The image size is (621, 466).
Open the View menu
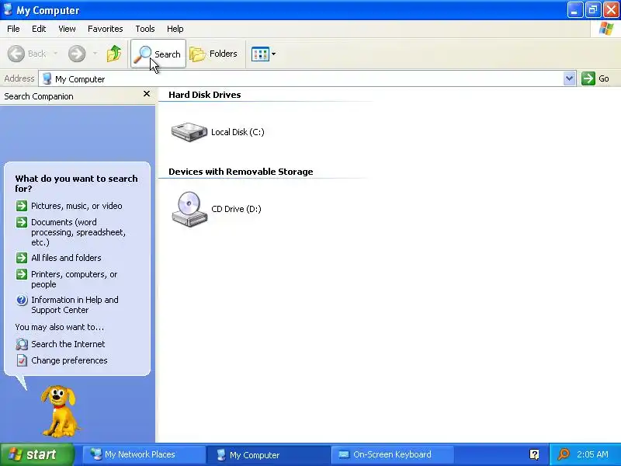click(x=67, y=29)
